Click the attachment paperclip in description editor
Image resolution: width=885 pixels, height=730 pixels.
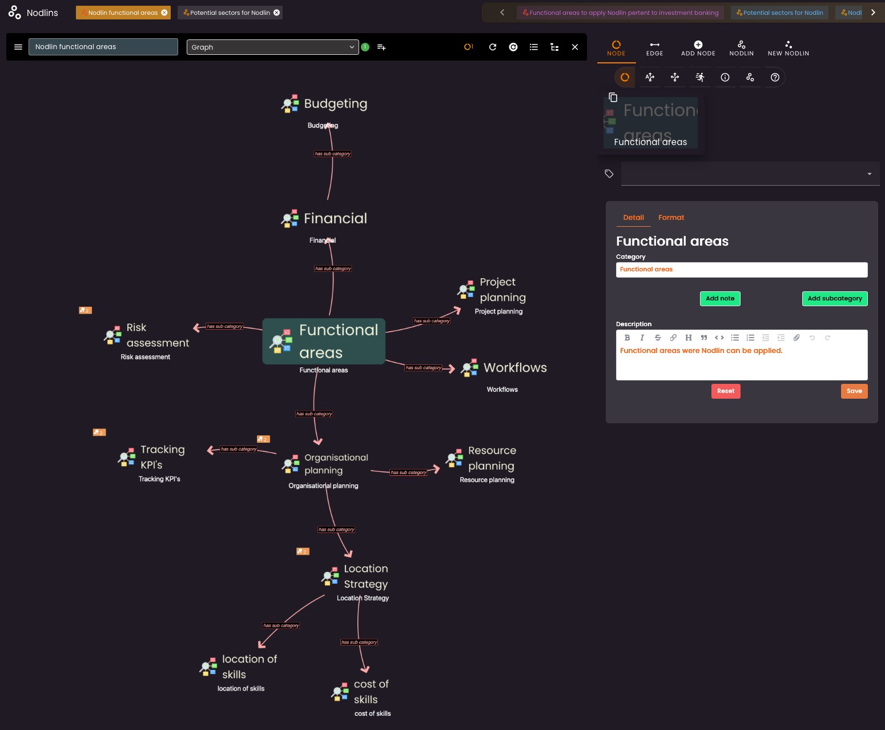point(796,338)
